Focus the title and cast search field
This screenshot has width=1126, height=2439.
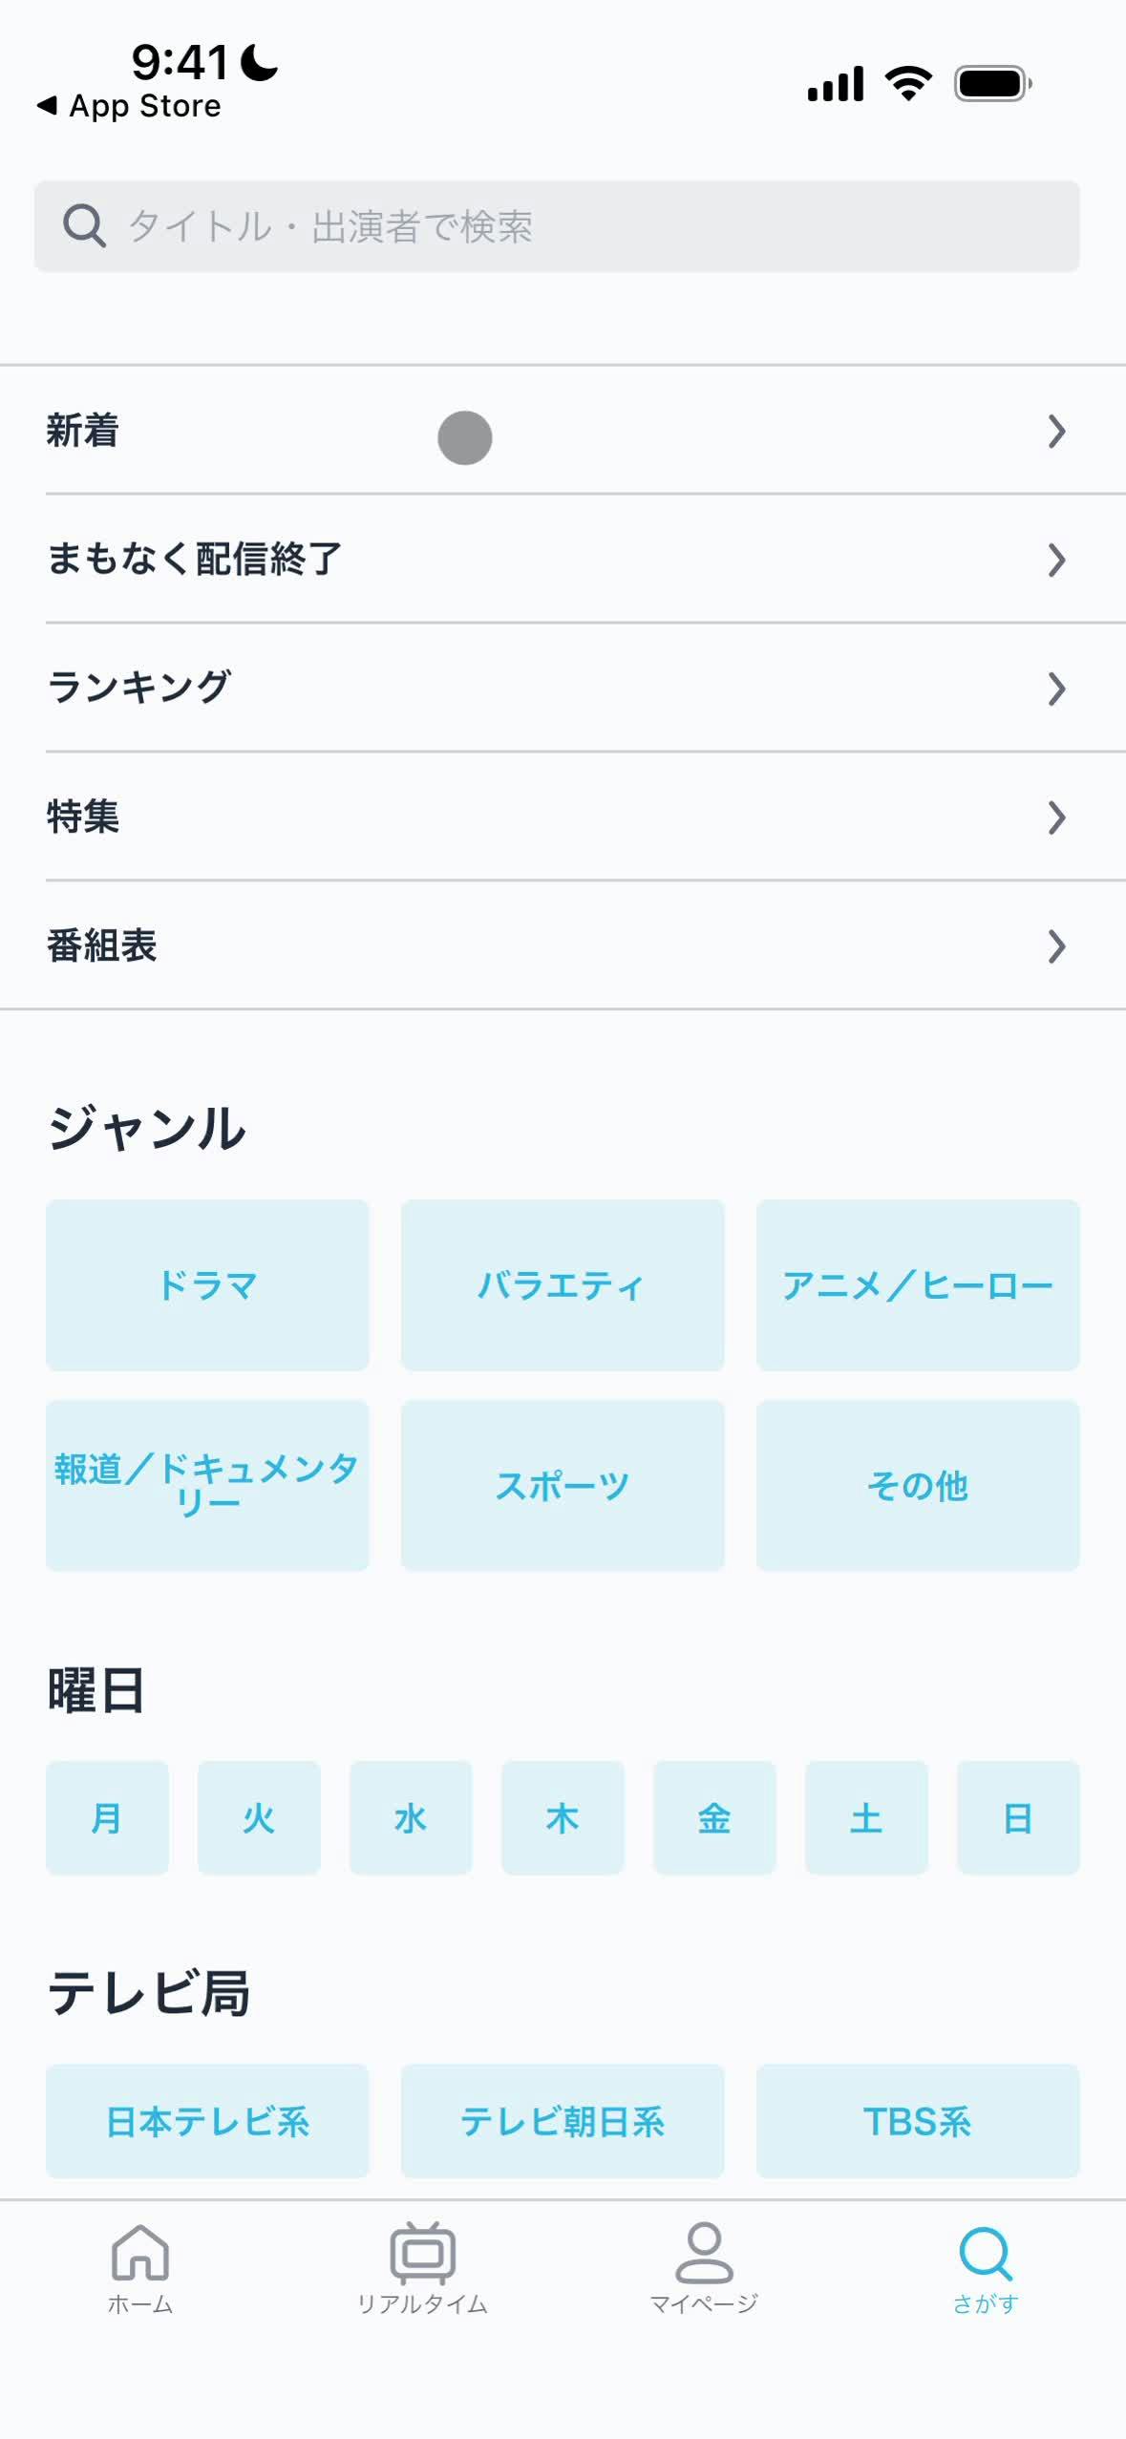(573, 226)
